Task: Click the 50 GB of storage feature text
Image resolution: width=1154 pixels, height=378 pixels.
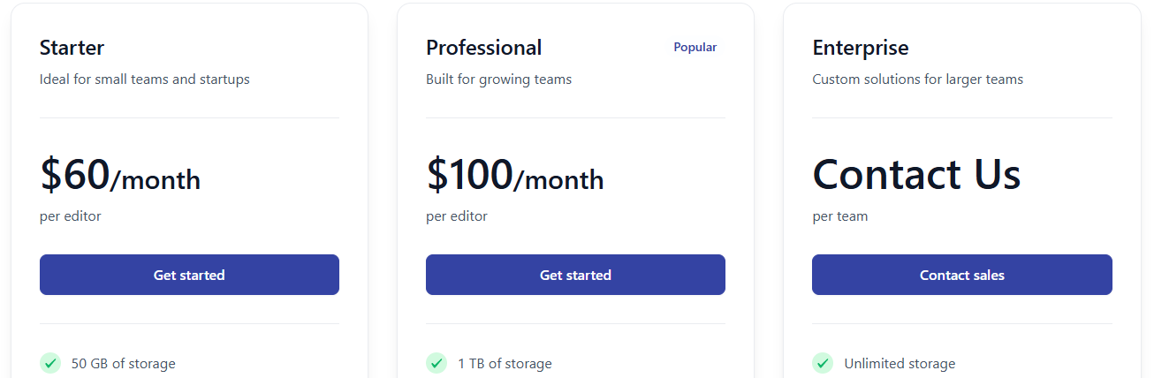Action: click(x=124, y=364)
